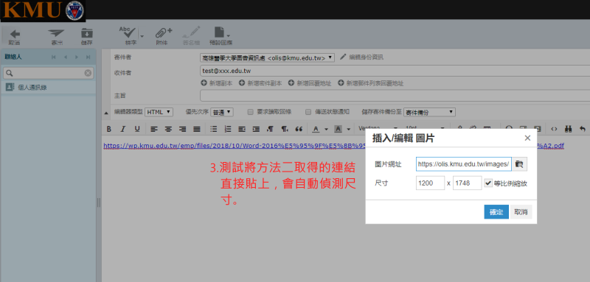The width and height of the screenshot is (590, 282).
Task: Set left-to-right text direction
Action: coord(270,129)
